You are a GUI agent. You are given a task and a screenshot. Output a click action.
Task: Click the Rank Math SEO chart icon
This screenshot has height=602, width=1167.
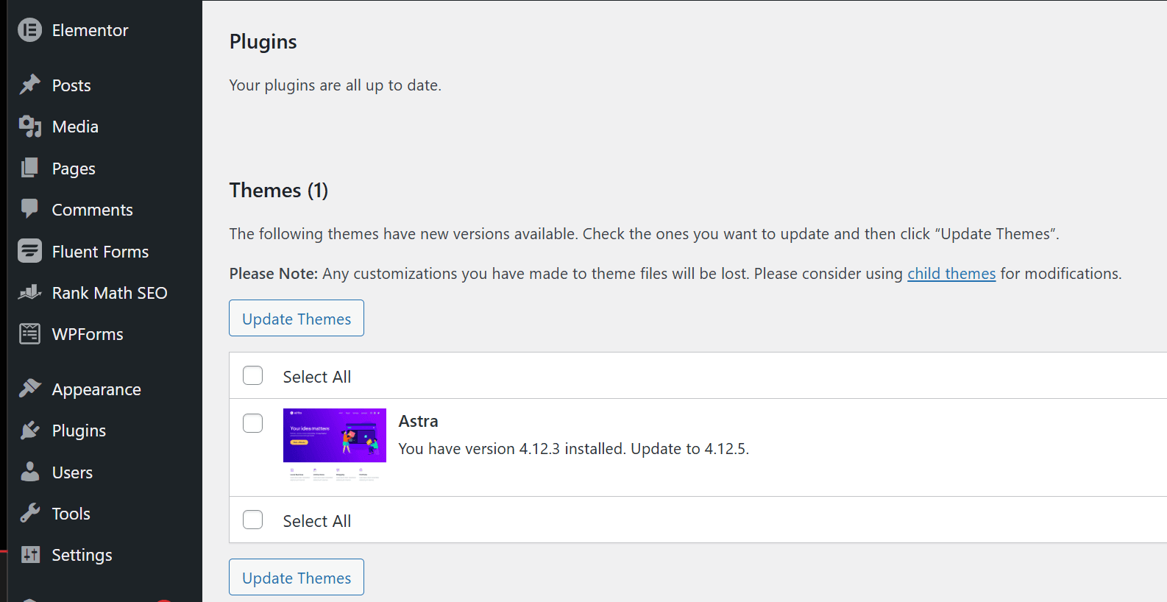pyautogui.click(x=29, y=292)
